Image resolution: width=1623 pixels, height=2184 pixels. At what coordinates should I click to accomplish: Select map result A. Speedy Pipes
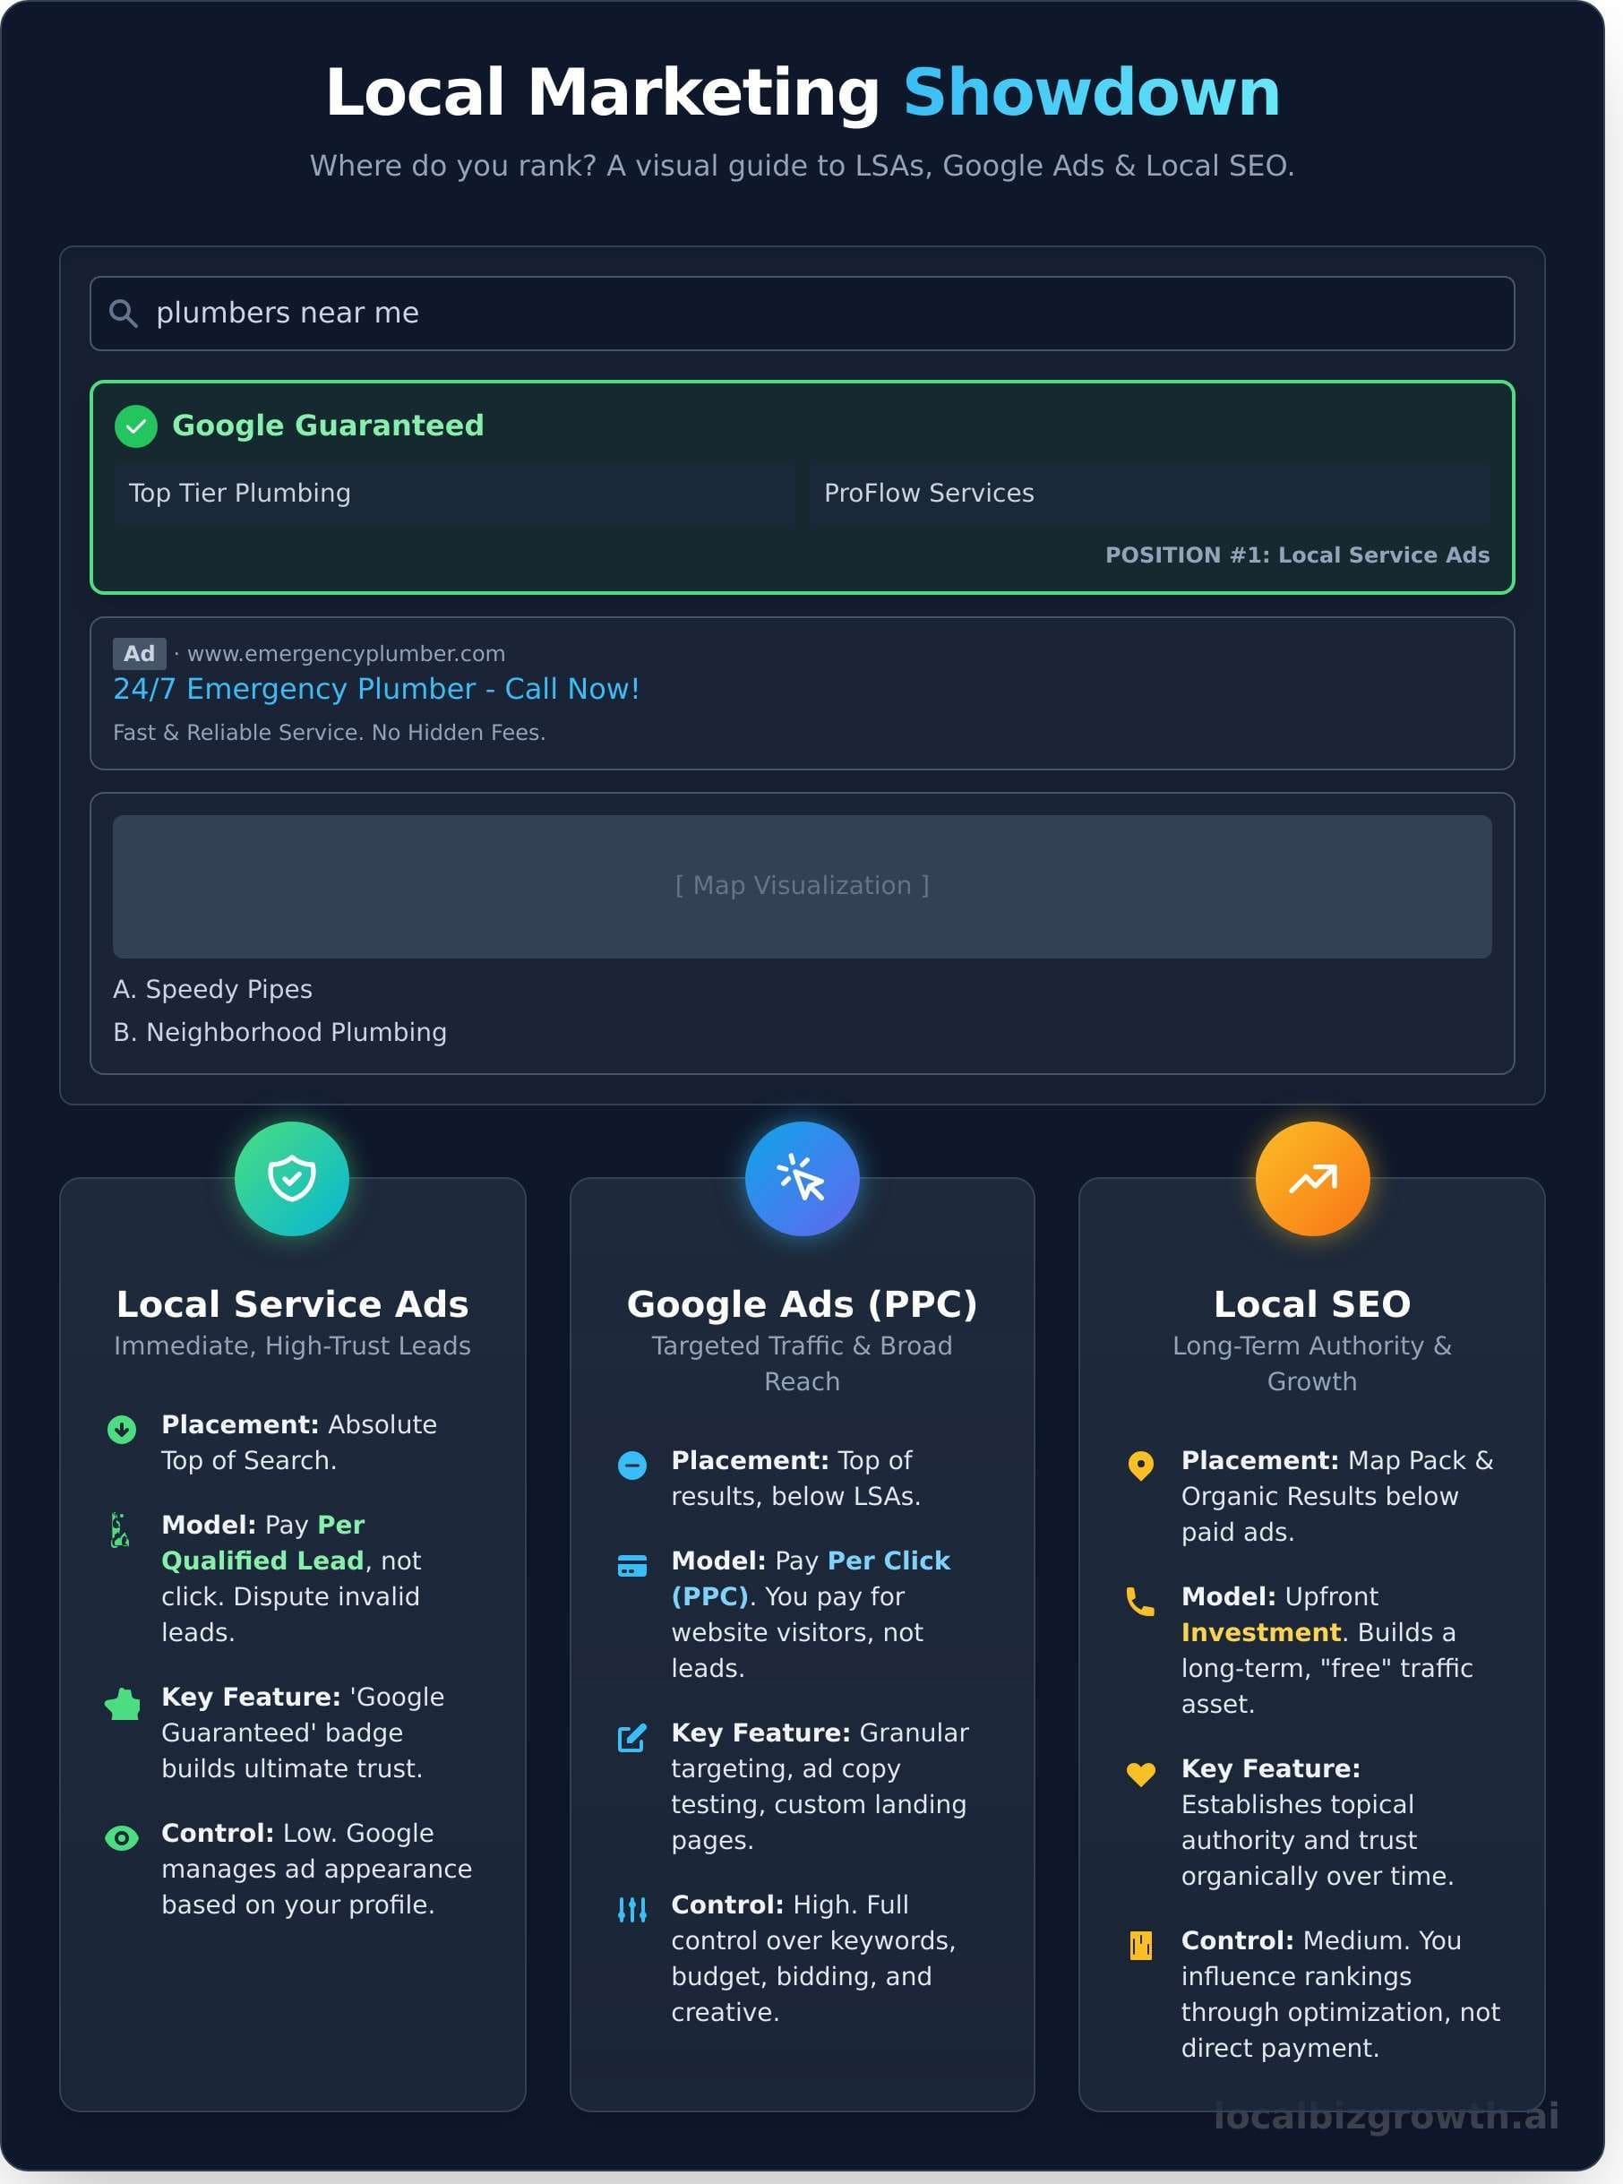point(212,989)
